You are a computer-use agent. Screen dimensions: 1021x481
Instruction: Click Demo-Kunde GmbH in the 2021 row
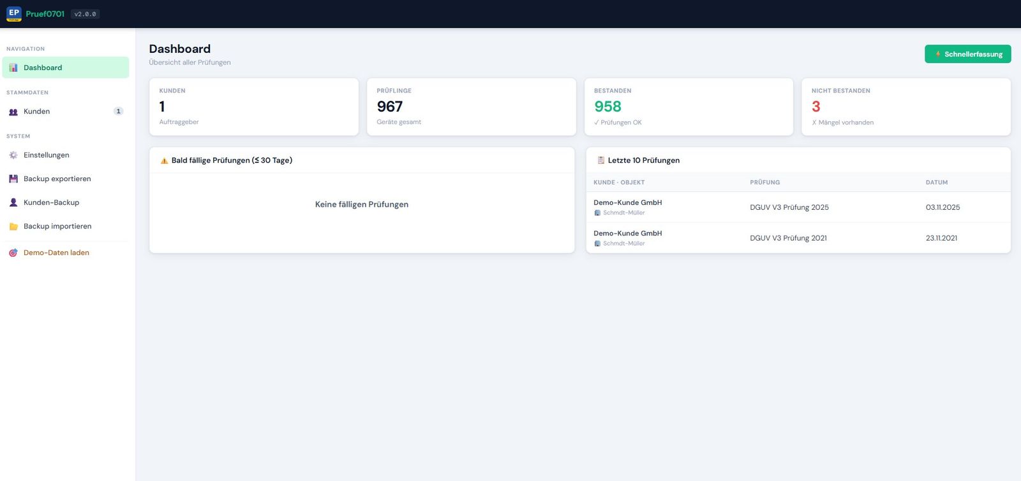click(x=628, y=233)
